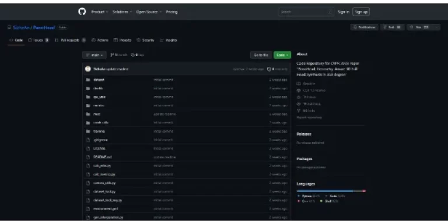Viewport: 448px width, 224px height.
Task: Open the Readme book icon link
Action: (299, 84)
